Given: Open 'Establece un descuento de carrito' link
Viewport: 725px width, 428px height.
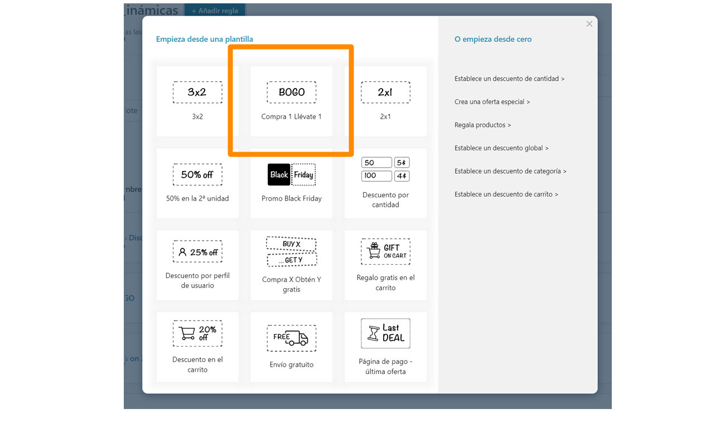Looking at the screenshot, I should coord(506,194).
